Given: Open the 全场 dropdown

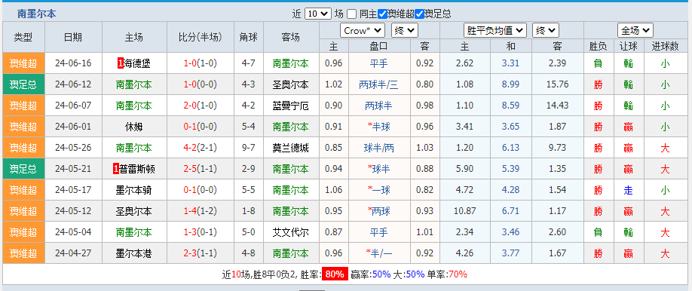Looking at the screenshot, I should 635,30.
